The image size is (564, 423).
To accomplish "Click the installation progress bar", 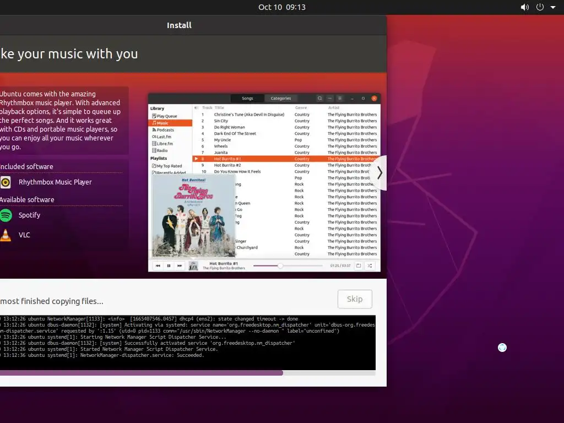I will click(188, 373).
